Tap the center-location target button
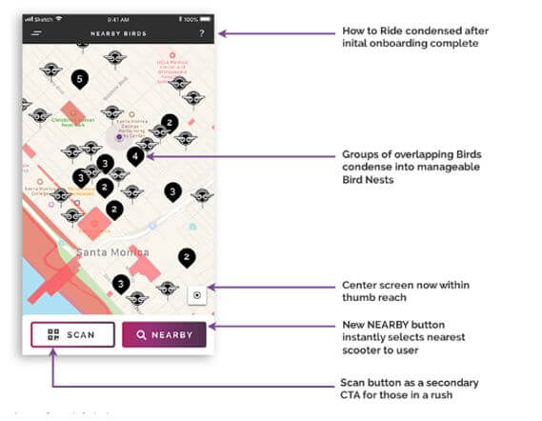The height and width of the screenshot is (421, 542). 197,295
